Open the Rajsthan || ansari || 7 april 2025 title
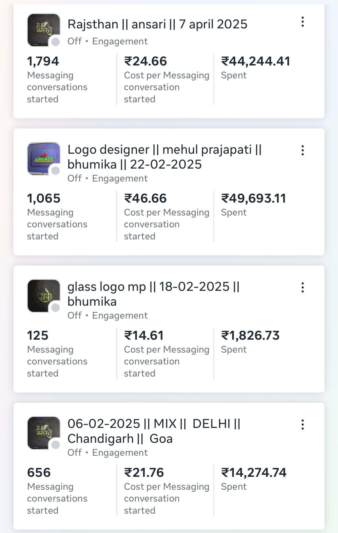 157,24
